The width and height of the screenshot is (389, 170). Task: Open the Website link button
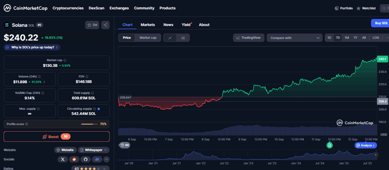tap(65, 150)
